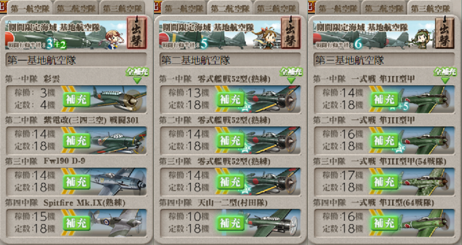Switch the 出撃 sign on 第三基地航空隊

(445, 33)
